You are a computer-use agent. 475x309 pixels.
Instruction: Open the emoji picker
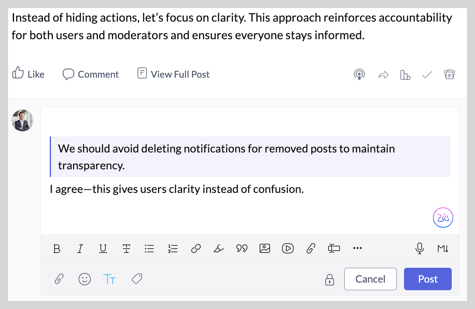click(85, 279)
